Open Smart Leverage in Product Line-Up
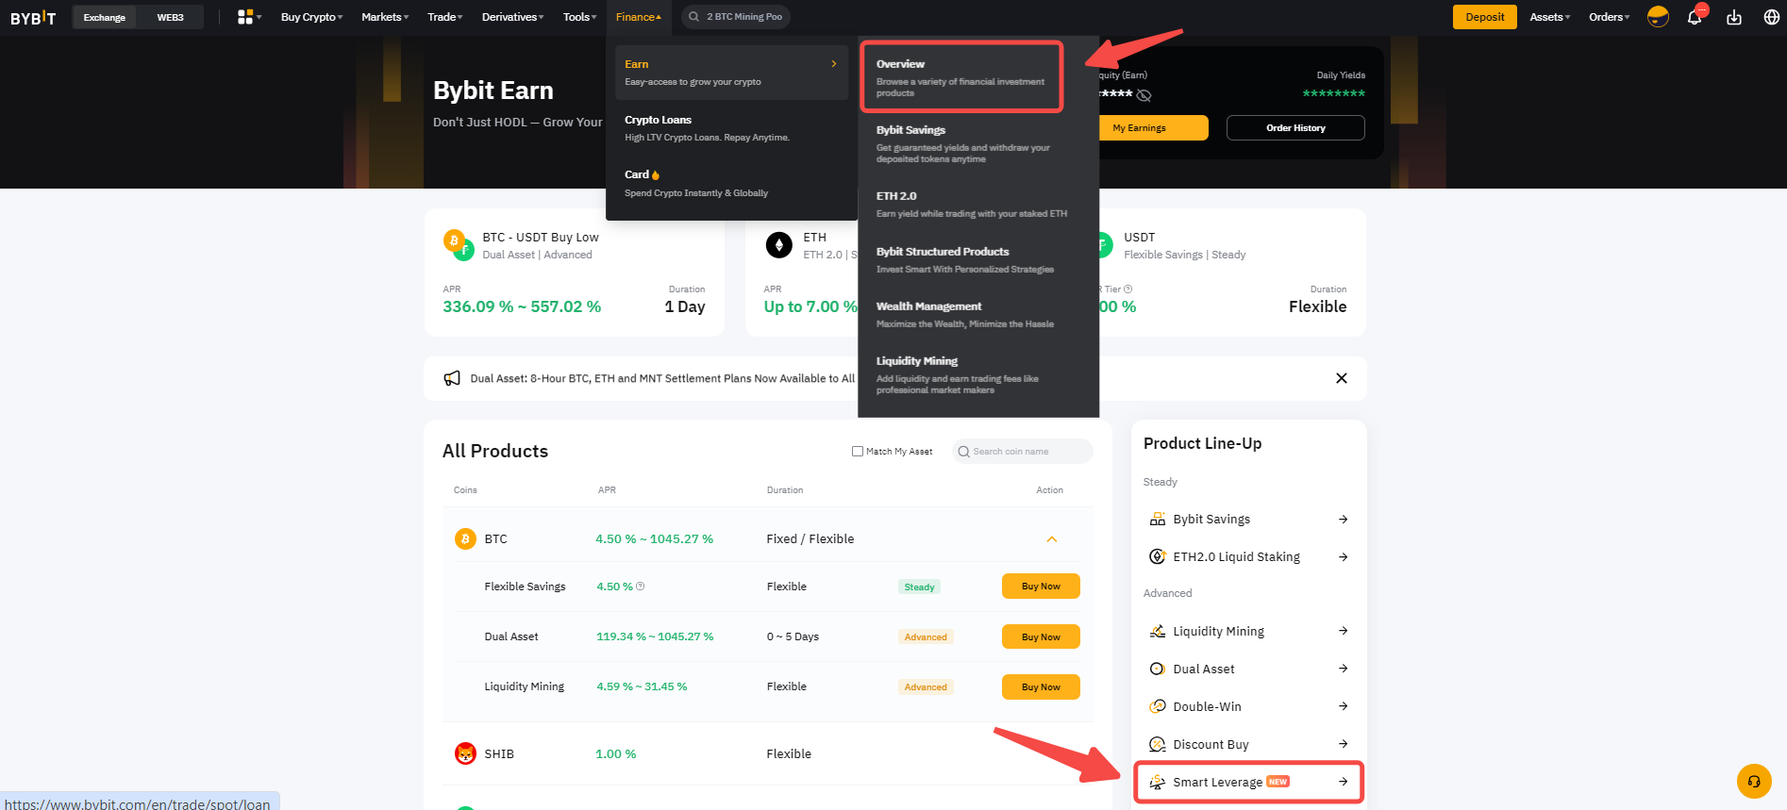Image resolution: width=1787 pixels, height=810 pixels. coord(1248,782)
